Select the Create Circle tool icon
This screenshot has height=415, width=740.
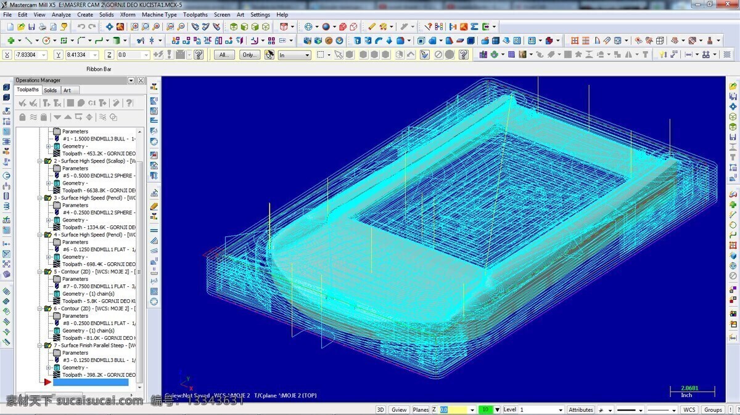(46, 41)
